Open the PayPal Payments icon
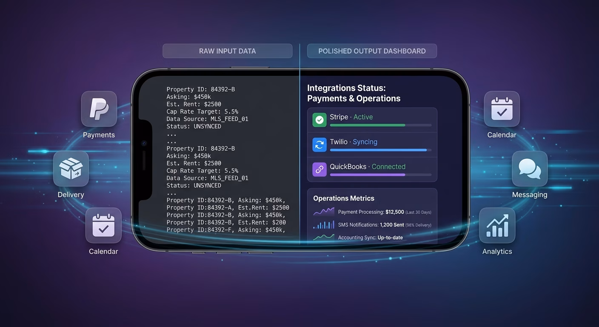Screen dimensions: 599x327 99,109
